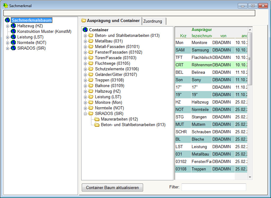Image resolution: width=271 pixels, height=198 pixels.
Task: Click the von column header
Action: tap(223, 36)
